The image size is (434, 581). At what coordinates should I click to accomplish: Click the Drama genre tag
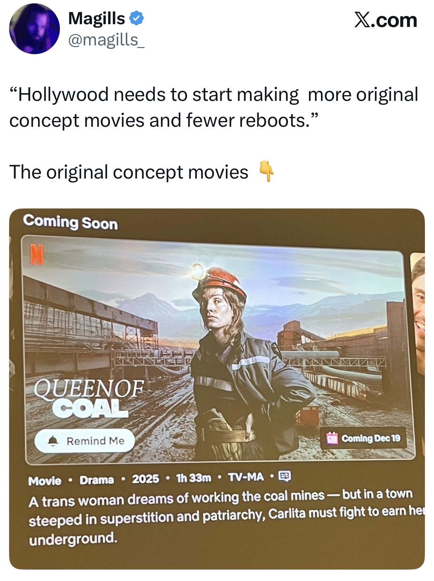[x=97, y=480]
